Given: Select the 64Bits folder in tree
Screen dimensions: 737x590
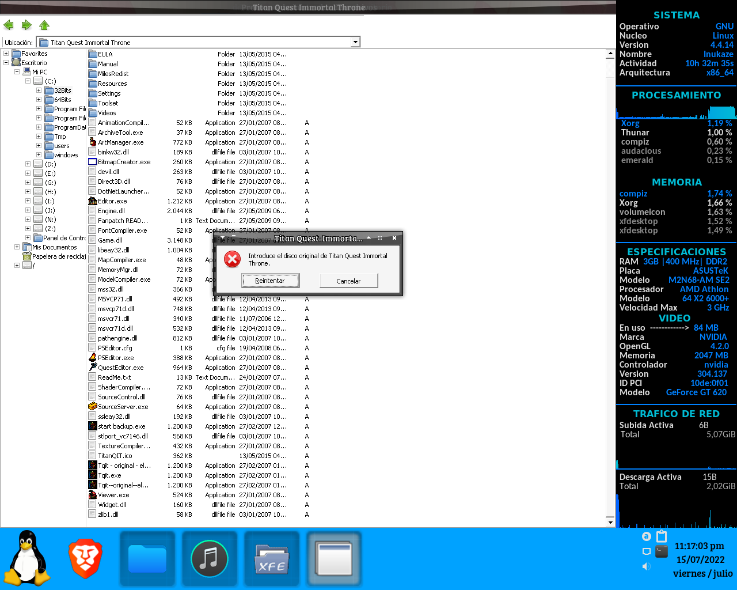Looking at the screenshot, I should point(58,100).
